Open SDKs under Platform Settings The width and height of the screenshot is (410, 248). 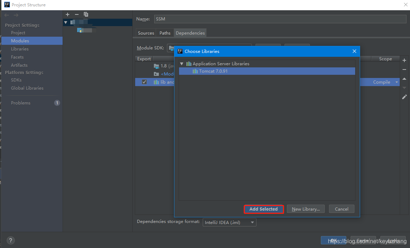click(16, 80)
